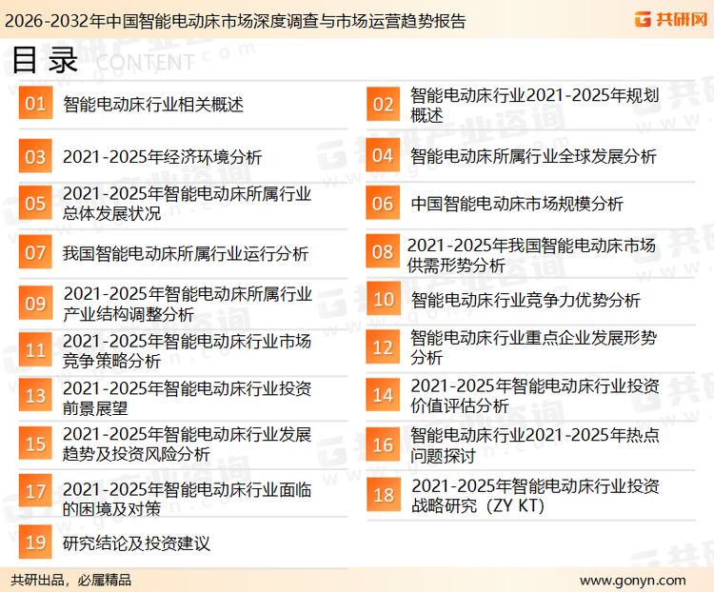Open chapter 智能电动床行业重点企业发展形势分析

pyautogui.click(x=533, y=347)
